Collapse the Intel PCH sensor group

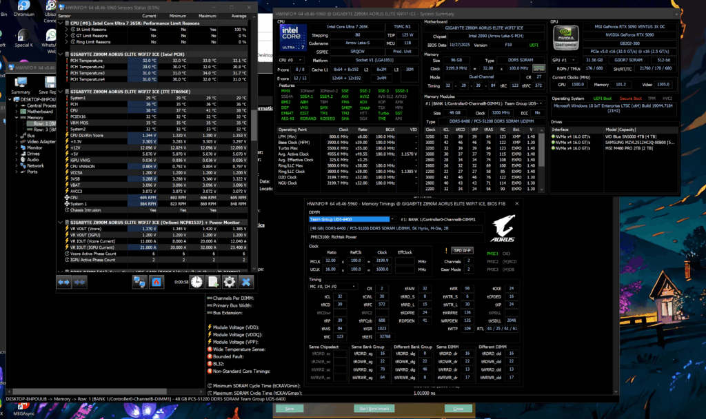[x=61, y=54]
